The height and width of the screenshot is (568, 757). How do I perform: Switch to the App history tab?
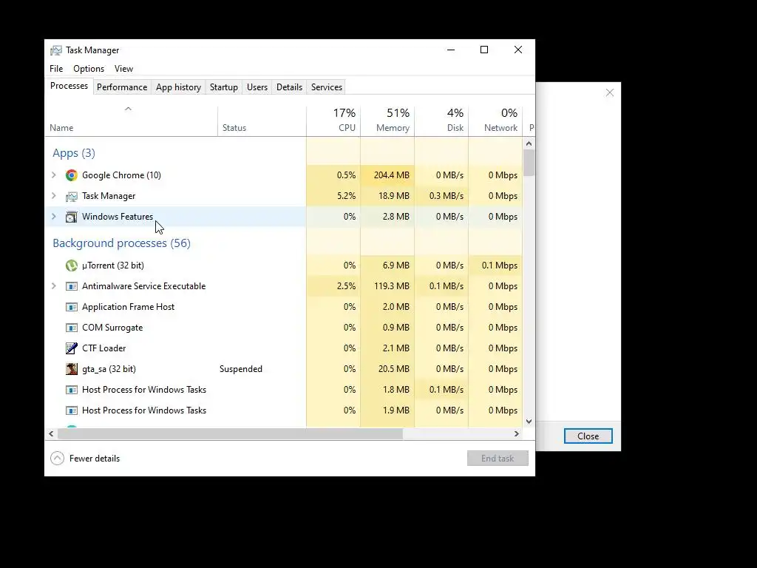[x=178, y=87]
